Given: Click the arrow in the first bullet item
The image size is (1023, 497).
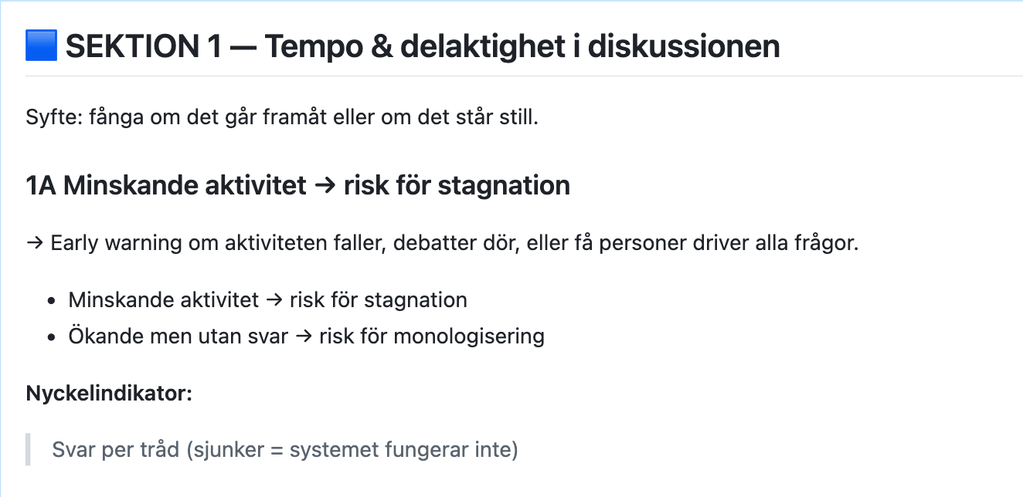Looking at the screenshot, I should click(274, 300).
